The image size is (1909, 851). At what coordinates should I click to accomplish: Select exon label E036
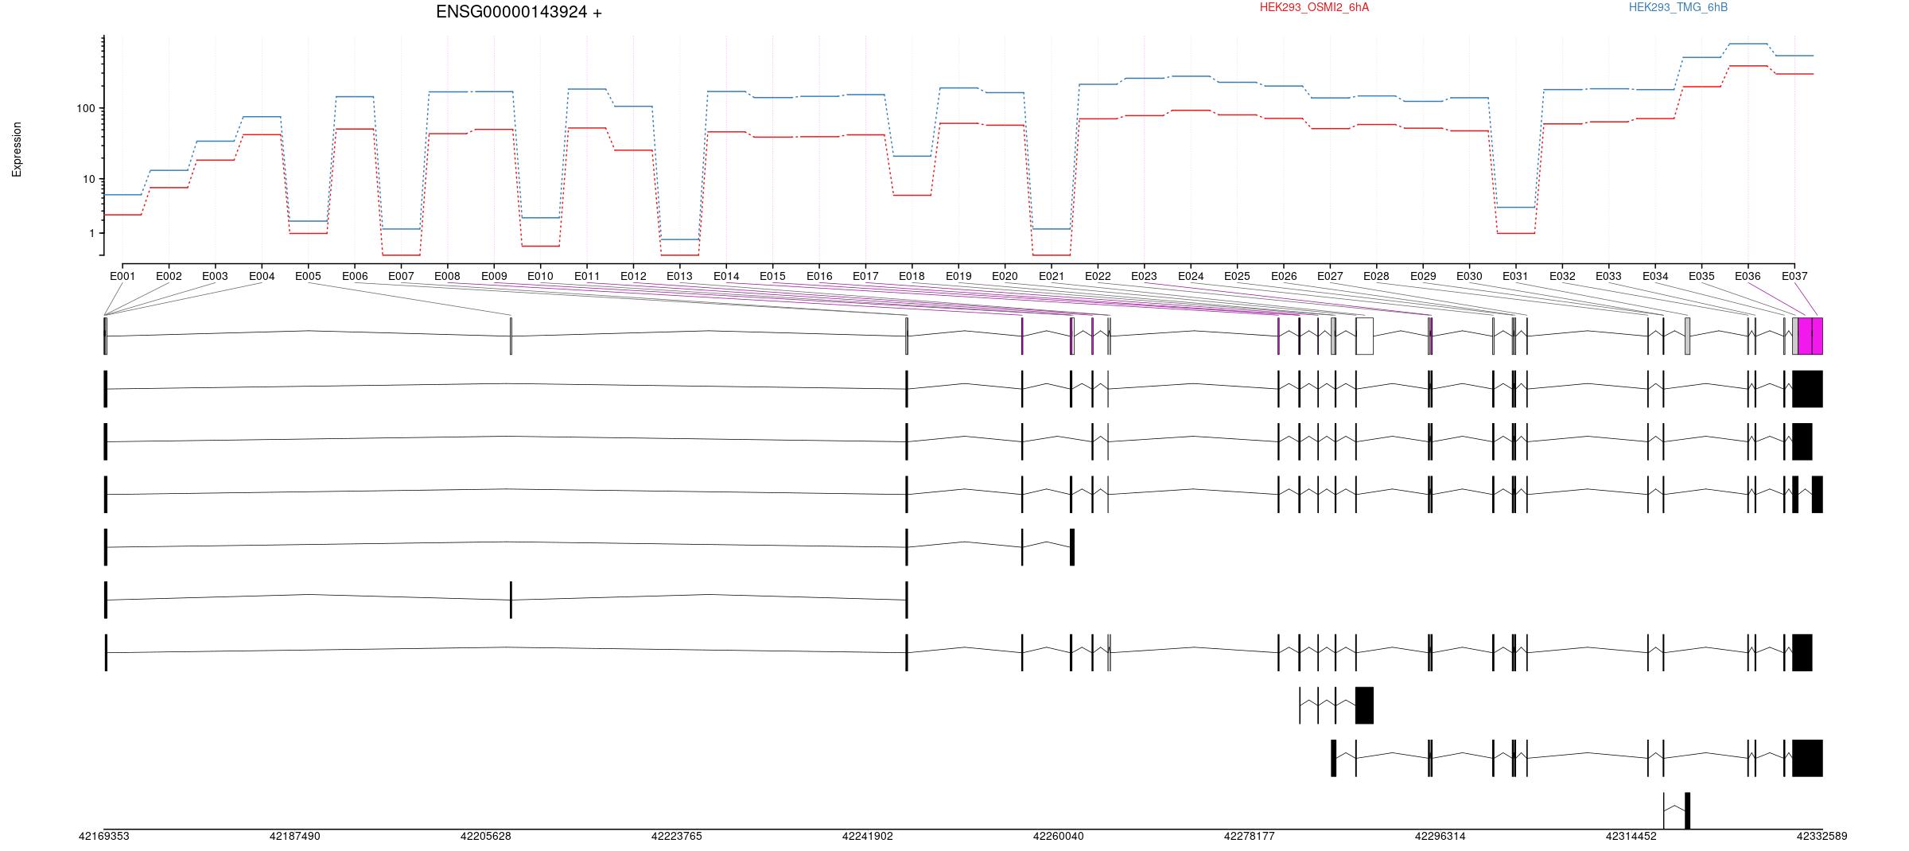tap(1748, 276)
